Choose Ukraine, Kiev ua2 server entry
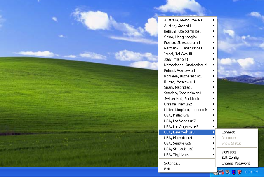 point(187,104)
